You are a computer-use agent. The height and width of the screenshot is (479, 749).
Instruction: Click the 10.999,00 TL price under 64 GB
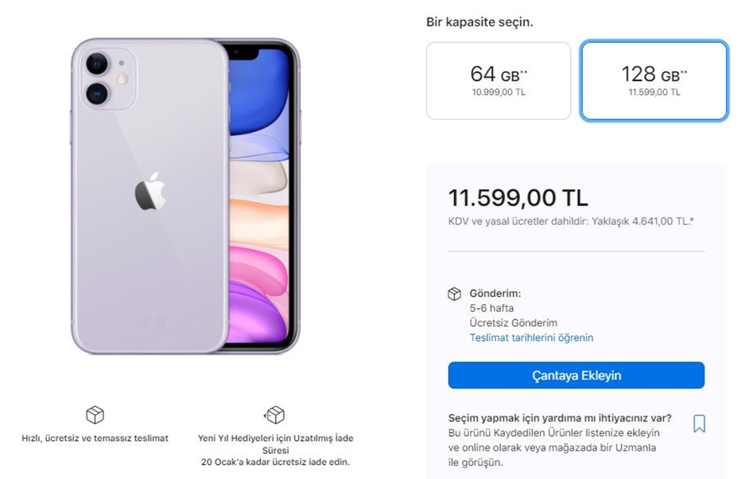click(498, 92)
